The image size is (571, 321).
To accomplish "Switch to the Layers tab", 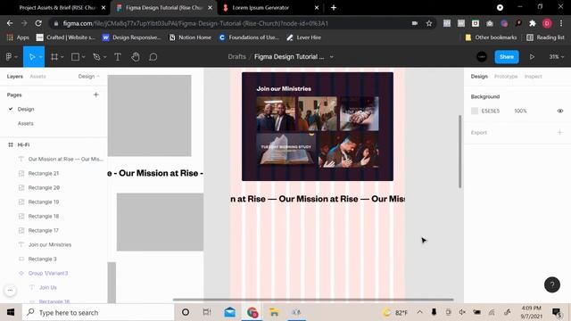I will [x=15, y=77].
